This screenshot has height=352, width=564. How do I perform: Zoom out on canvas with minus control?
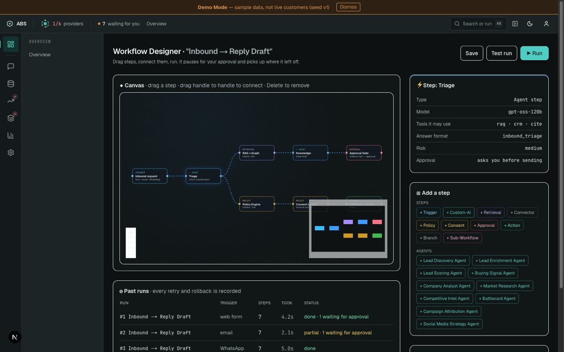pos(131,243)
